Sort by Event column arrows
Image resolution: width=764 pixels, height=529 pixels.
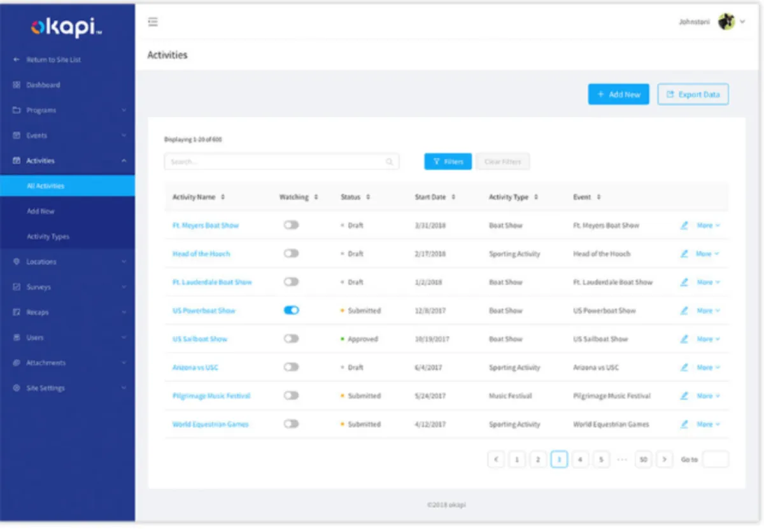coord(599,197)
